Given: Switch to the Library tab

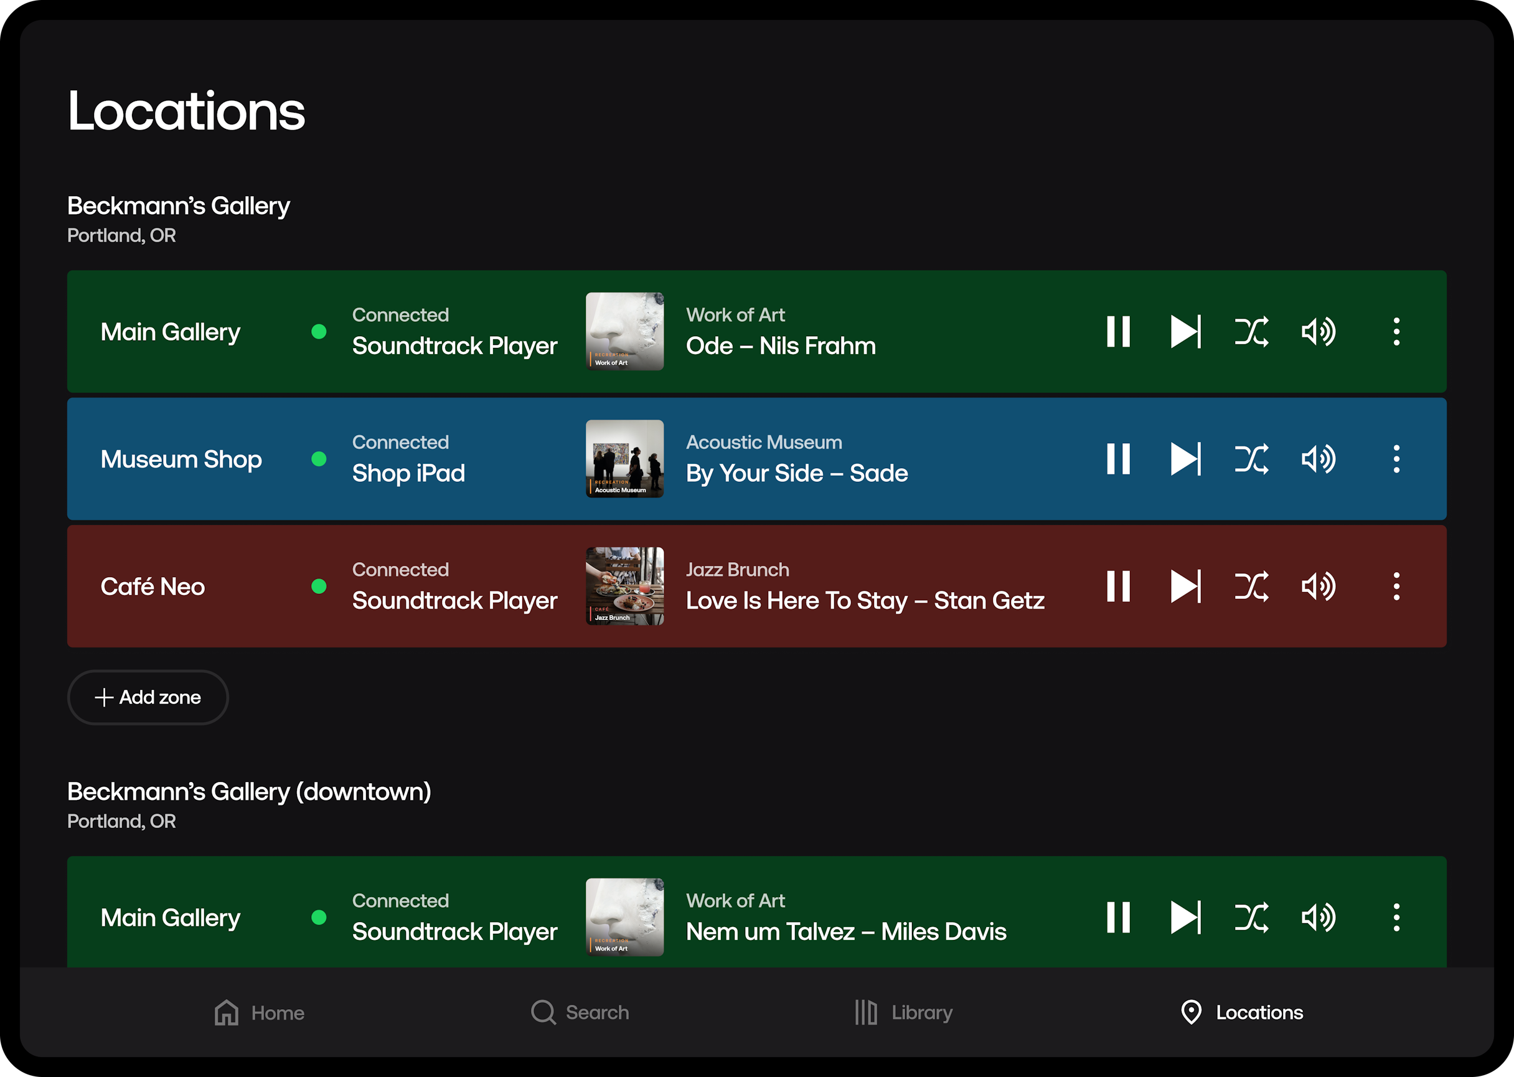Looking at the screenshot, I should coord(903,1013).
